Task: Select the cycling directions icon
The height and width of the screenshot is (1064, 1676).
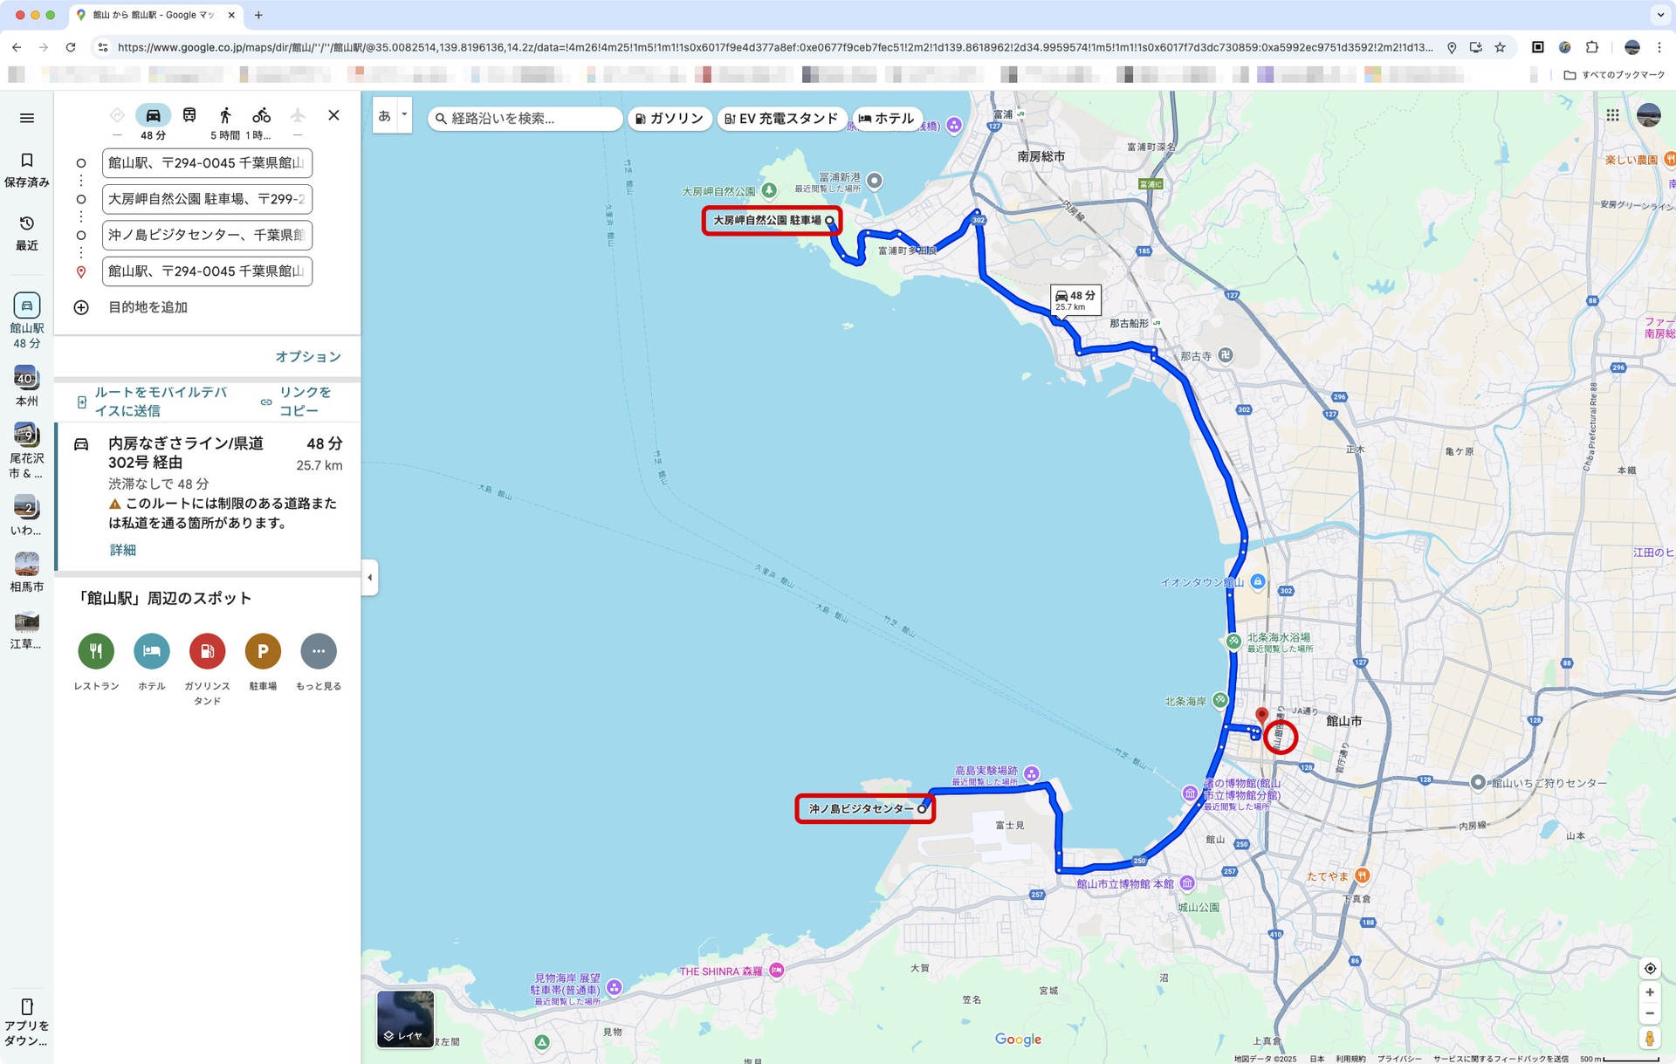Action: pos(262,114)
